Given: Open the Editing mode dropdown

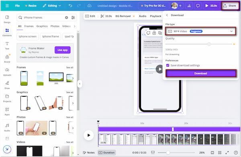Looking at the screenshot, I should pyautogui.click(x=52, y=6).
